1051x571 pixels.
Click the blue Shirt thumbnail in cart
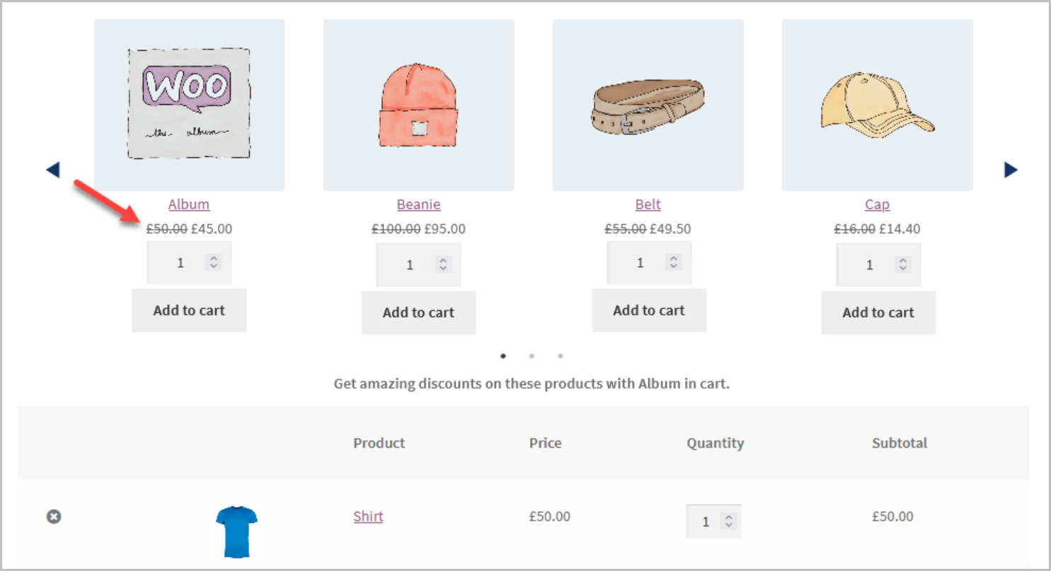tap(236, 532)
